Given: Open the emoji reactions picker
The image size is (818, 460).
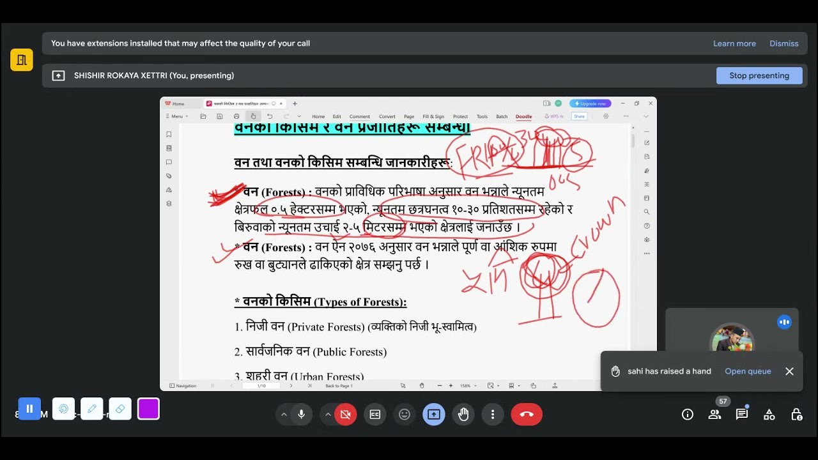Looking at the screenshot, I should 405,415.
